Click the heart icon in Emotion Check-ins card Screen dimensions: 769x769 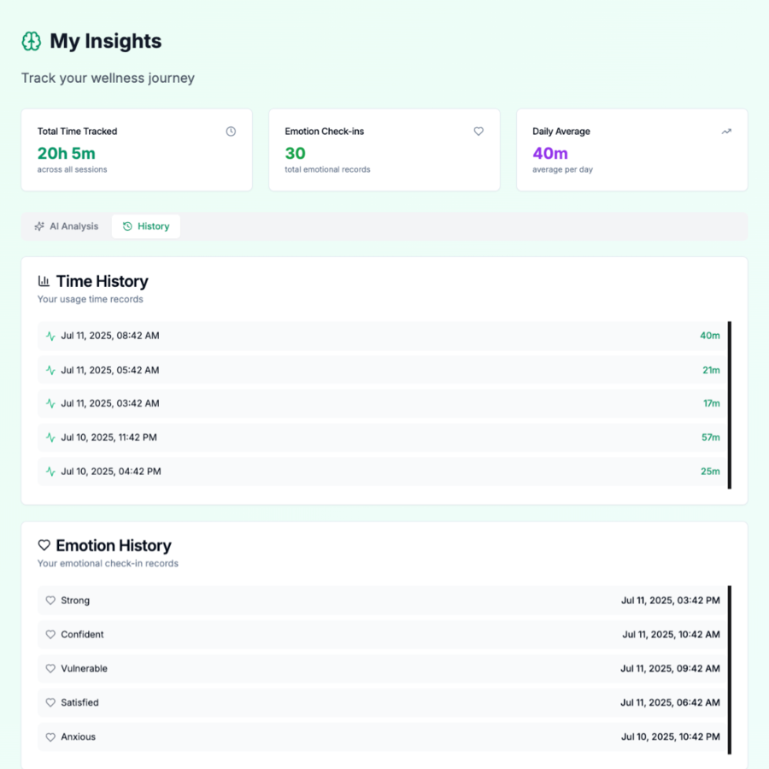(478, 132)
